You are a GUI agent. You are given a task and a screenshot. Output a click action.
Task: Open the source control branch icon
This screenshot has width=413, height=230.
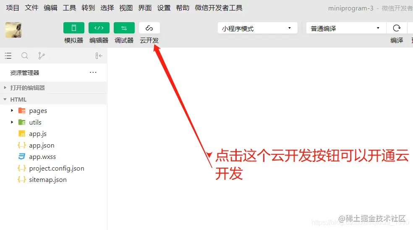[x=42, y=56]
